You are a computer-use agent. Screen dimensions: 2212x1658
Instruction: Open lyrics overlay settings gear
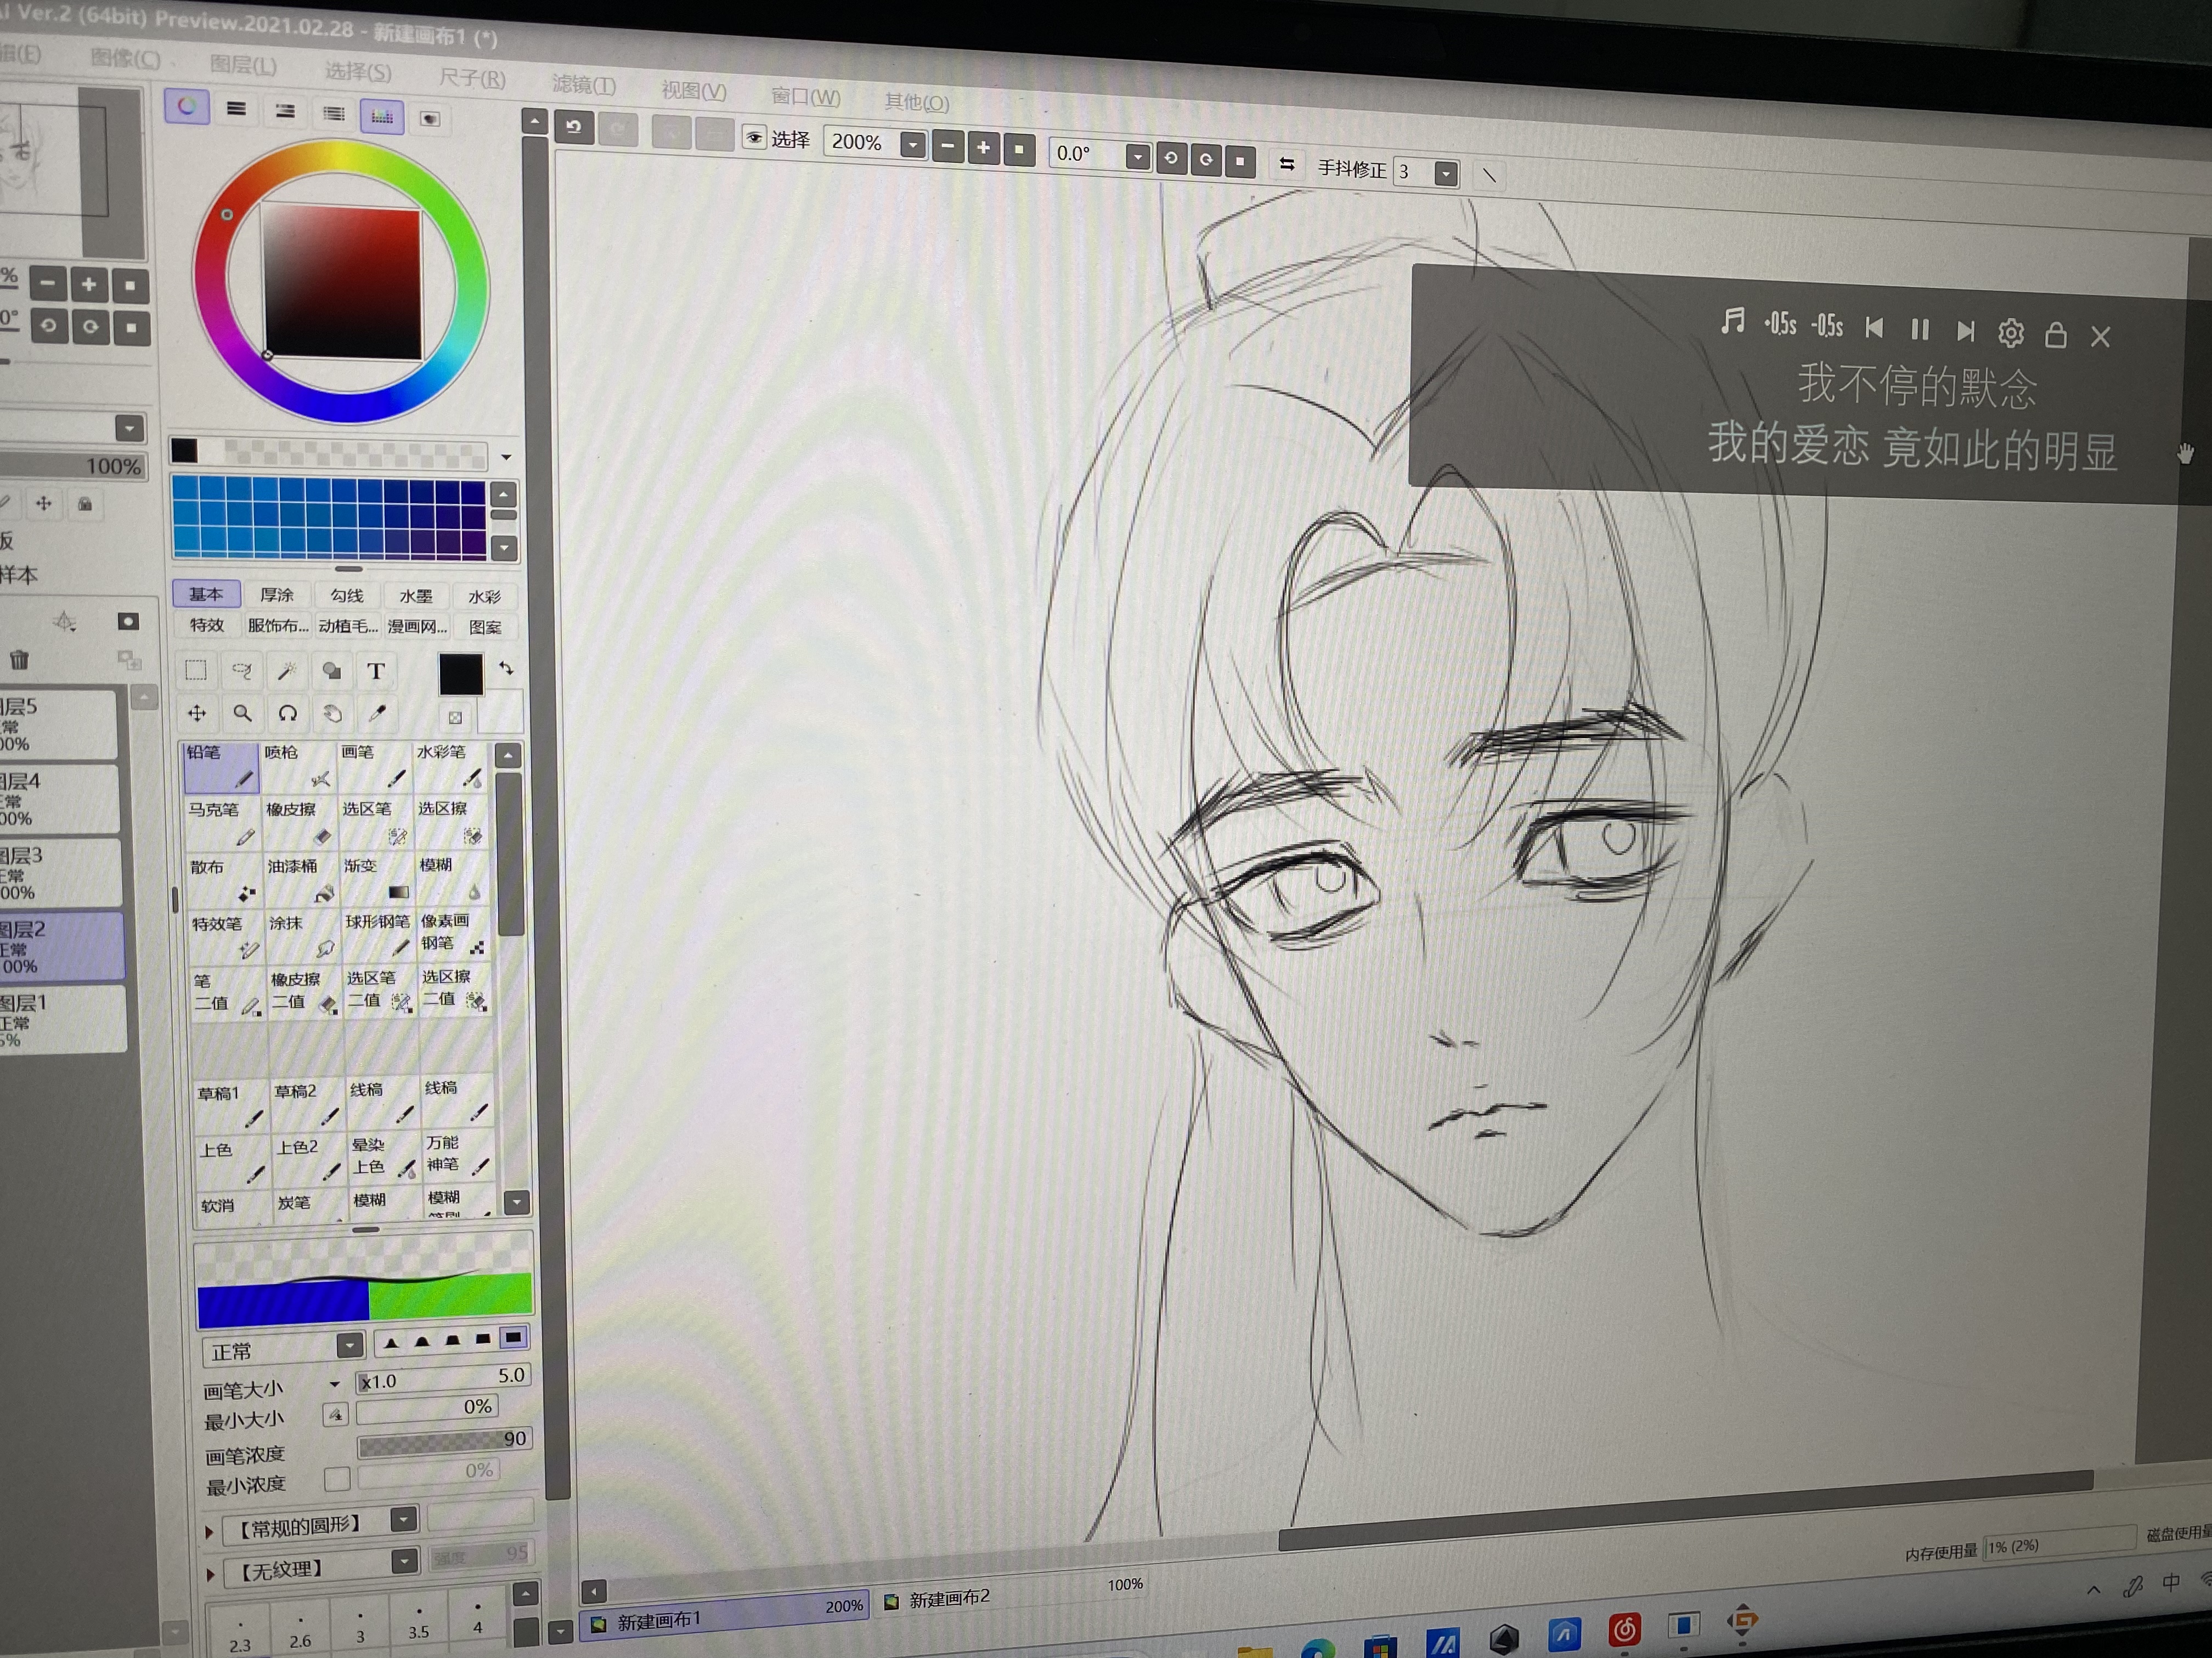click(2010, 333)
